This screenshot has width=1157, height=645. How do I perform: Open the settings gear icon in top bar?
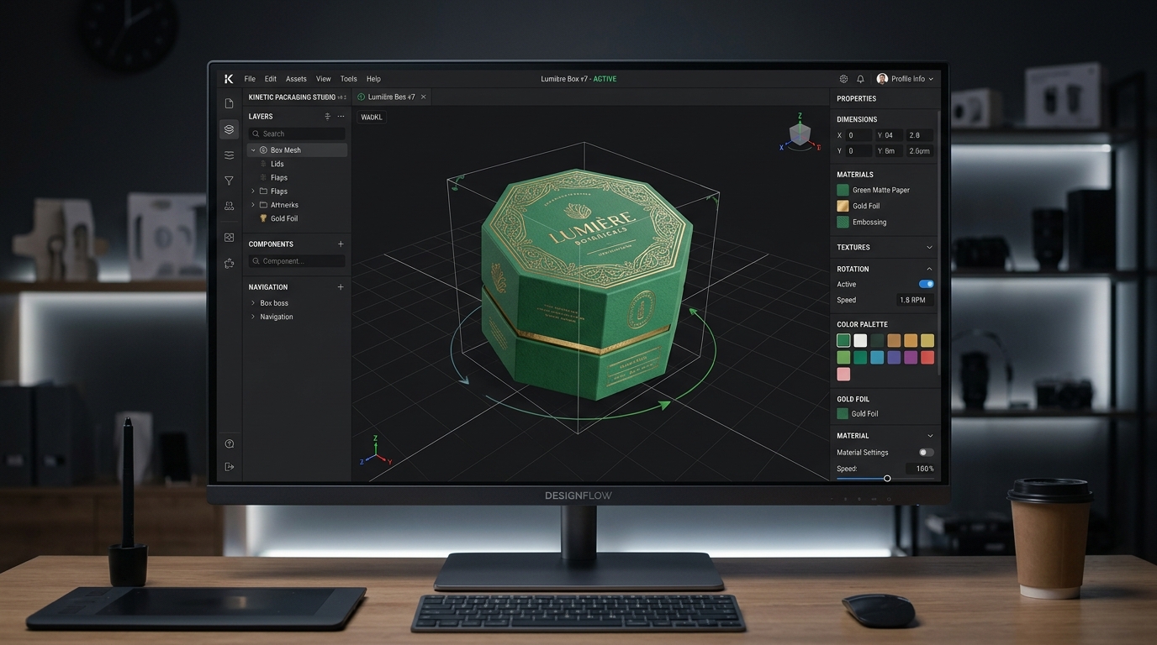pos(843,79)
